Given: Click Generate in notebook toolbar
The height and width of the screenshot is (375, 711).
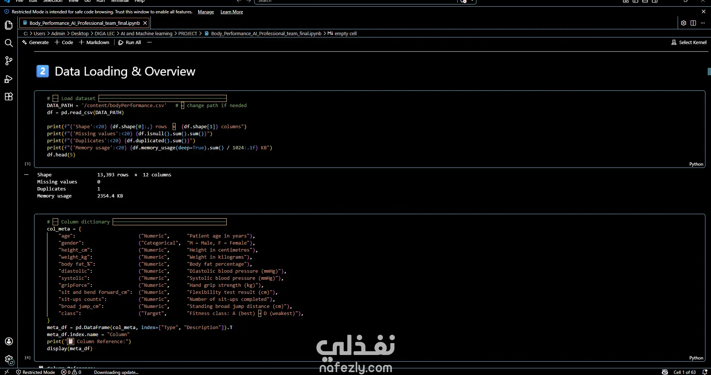Looking at the screenshot, I should [x=36, y=42].
